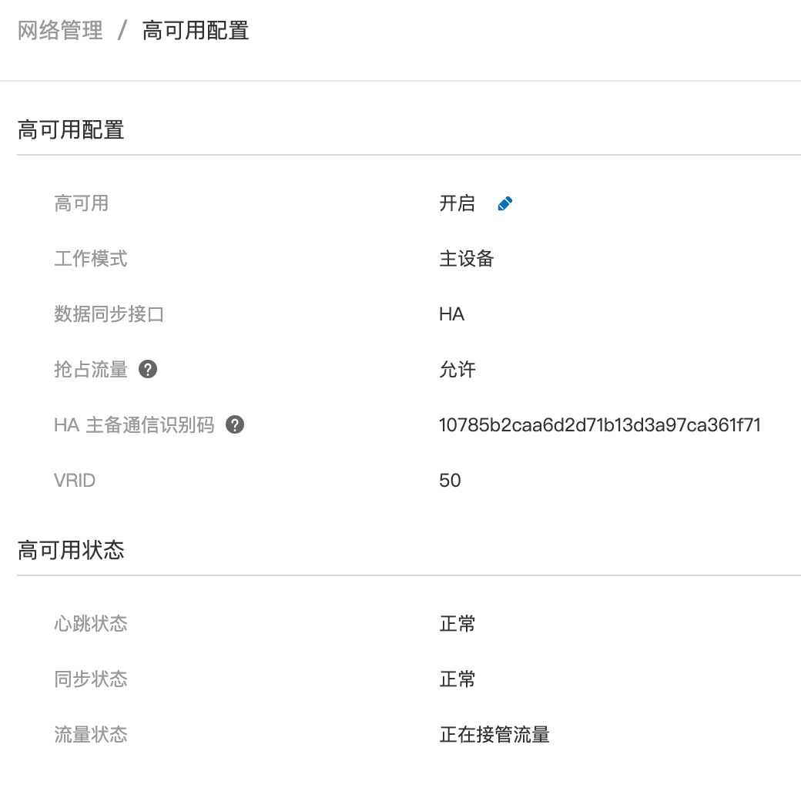801x798 pixels.
Task: Click the 流量状态 label
Action: click(91, 735)
